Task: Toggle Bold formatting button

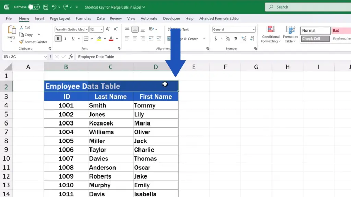Action: coord(58,39)
